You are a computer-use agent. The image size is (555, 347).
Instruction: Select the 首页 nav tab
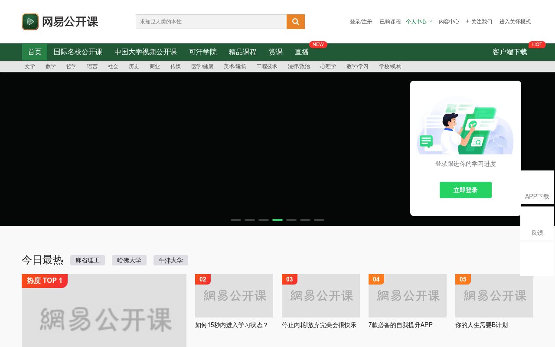35,52
